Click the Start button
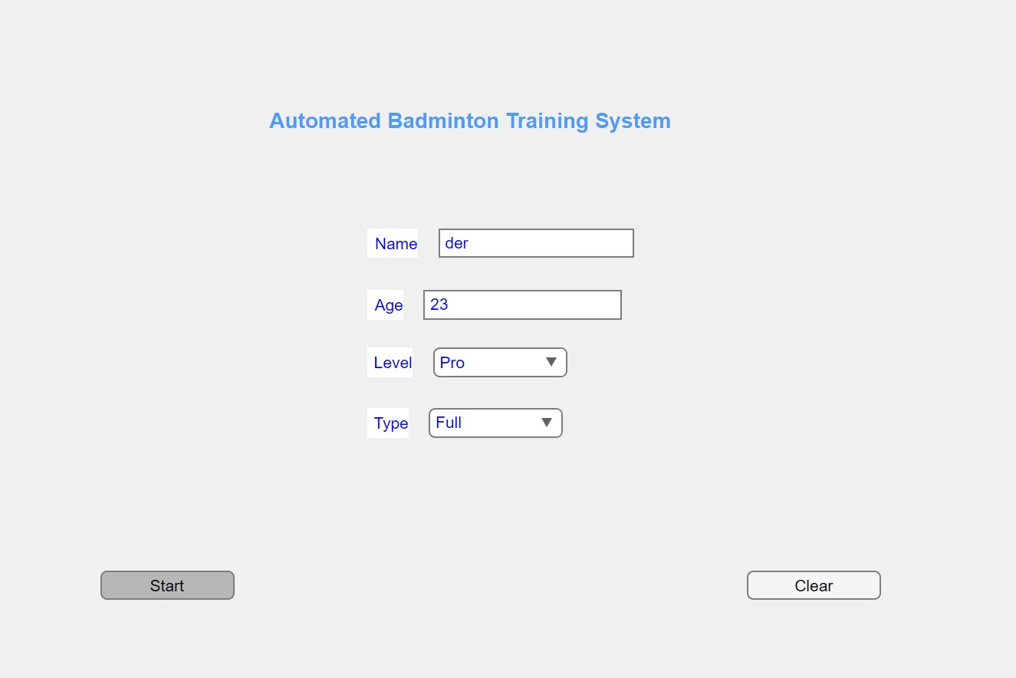Screen dimensions: 1016x678 coord(167,585)
